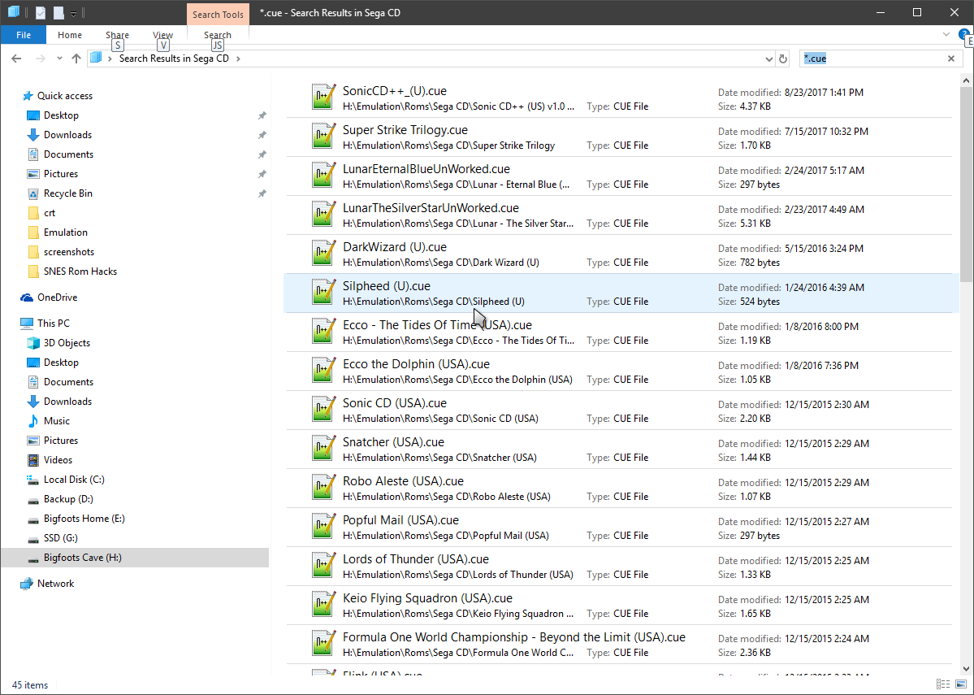This screenshot has height=695, width=974.
Task: Click the scroll up arrow of results list
Action: pyautogui.click(x=966, y=80)
